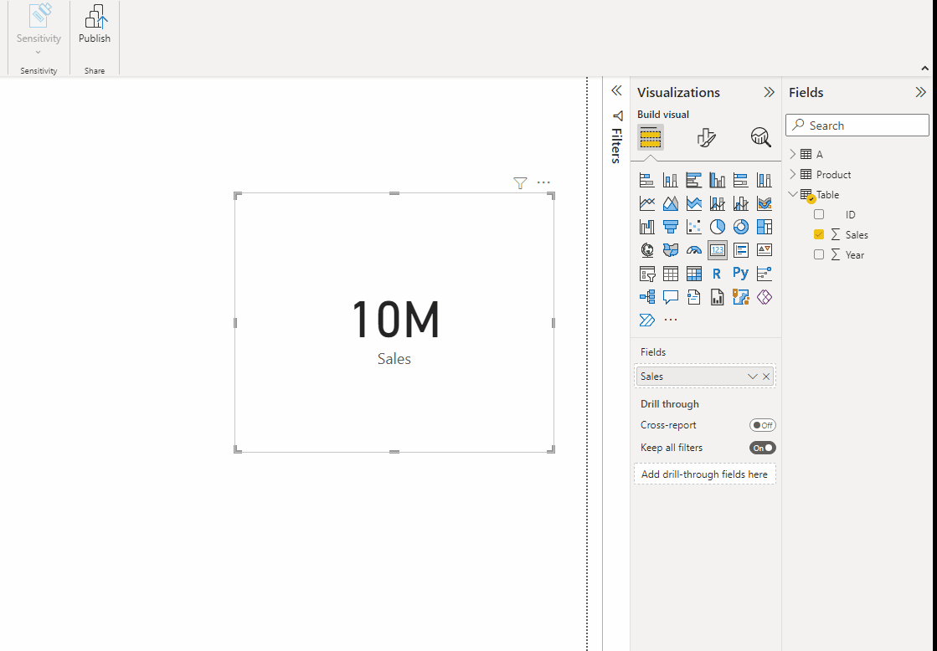Select the Python visual

point(740,274)
